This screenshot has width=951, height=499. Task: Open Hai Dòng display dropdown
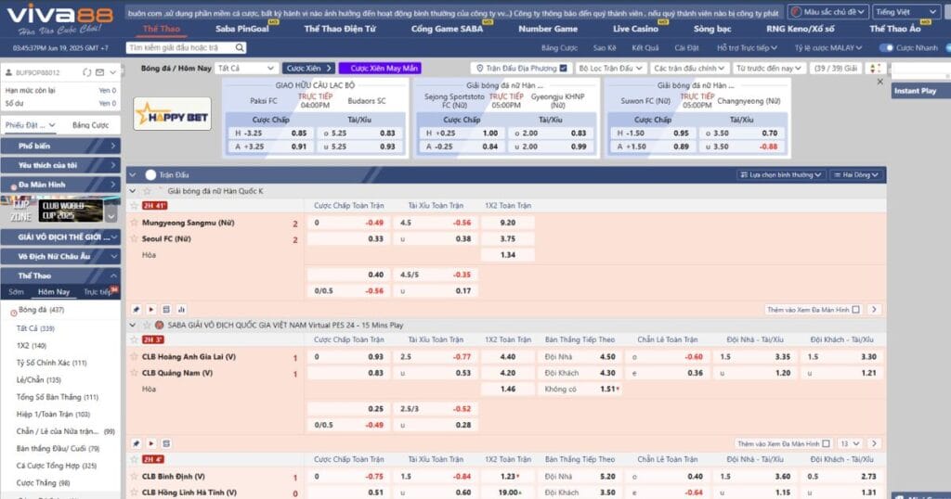tap(855, 175)
